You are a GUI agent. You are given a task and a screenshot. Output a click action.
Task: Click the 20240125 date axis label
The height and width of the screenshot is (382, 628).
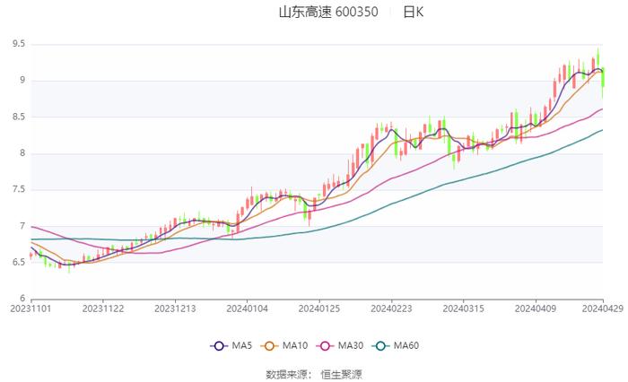(319, 308)
